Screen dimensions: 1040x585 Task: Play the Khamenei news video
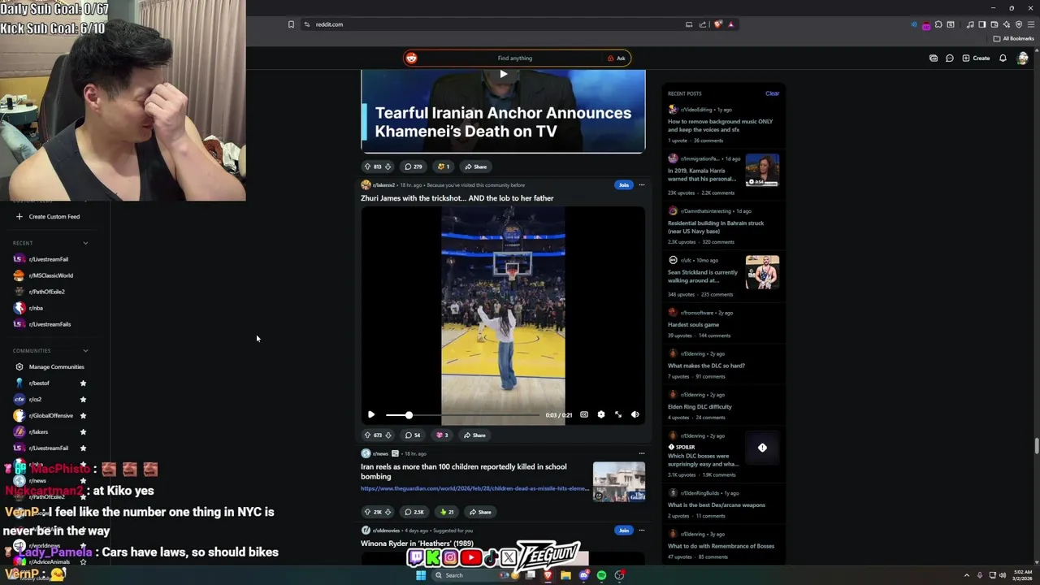click(x=503, y=74)
